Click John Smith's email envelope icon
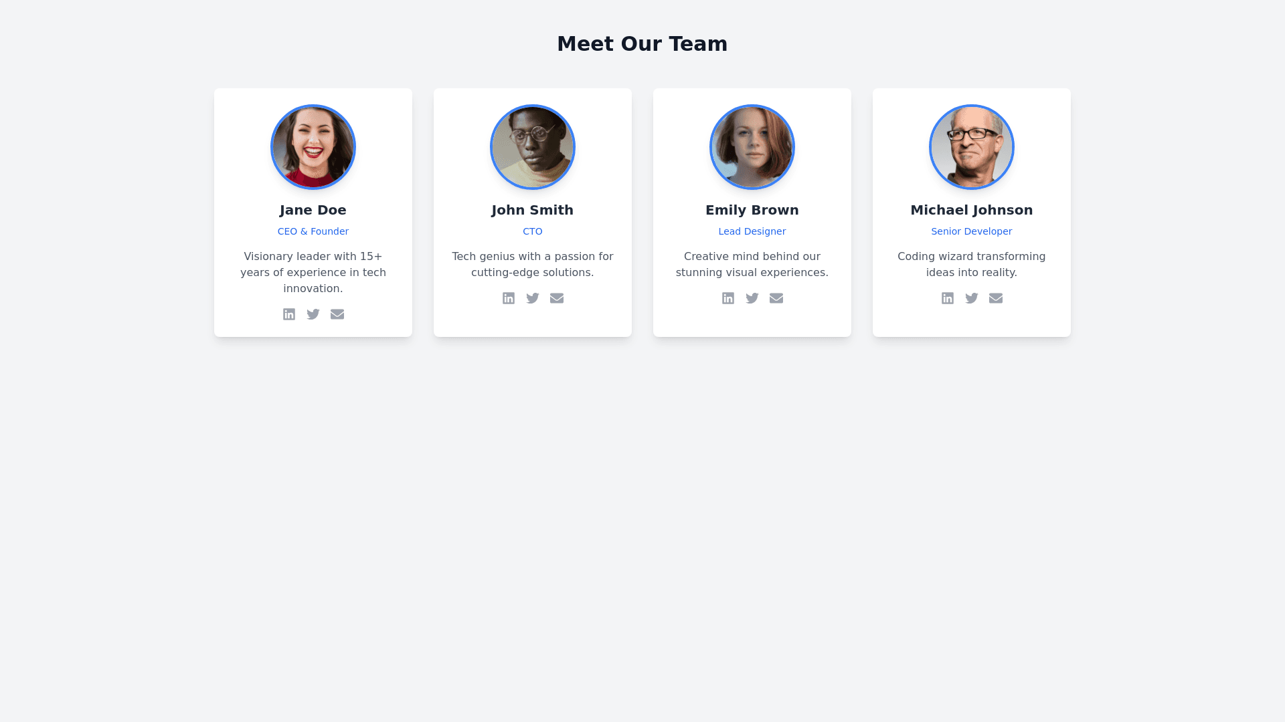The height and width of the screenshot is (722, 1285). (x=557, y=298)
